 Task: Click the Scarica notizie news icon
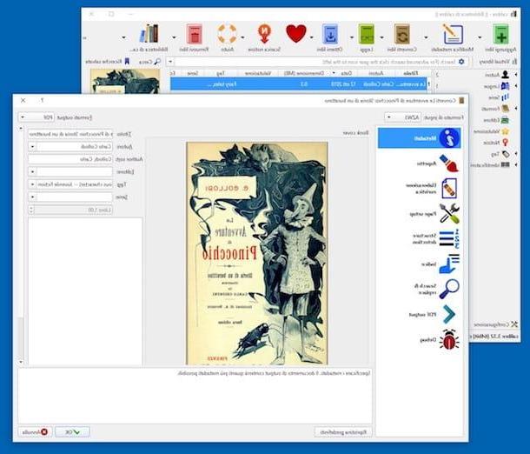coord(264,34)
